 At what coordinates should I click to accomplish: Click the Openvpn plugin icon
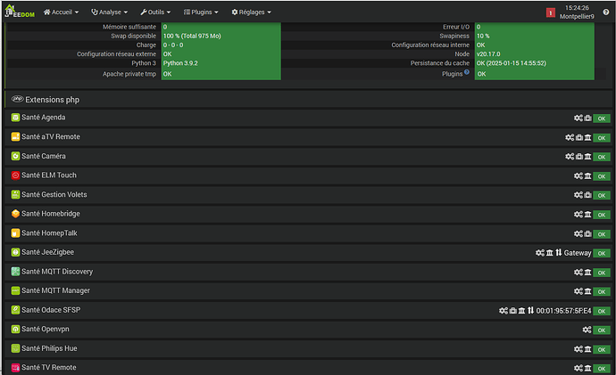point(15,330)
